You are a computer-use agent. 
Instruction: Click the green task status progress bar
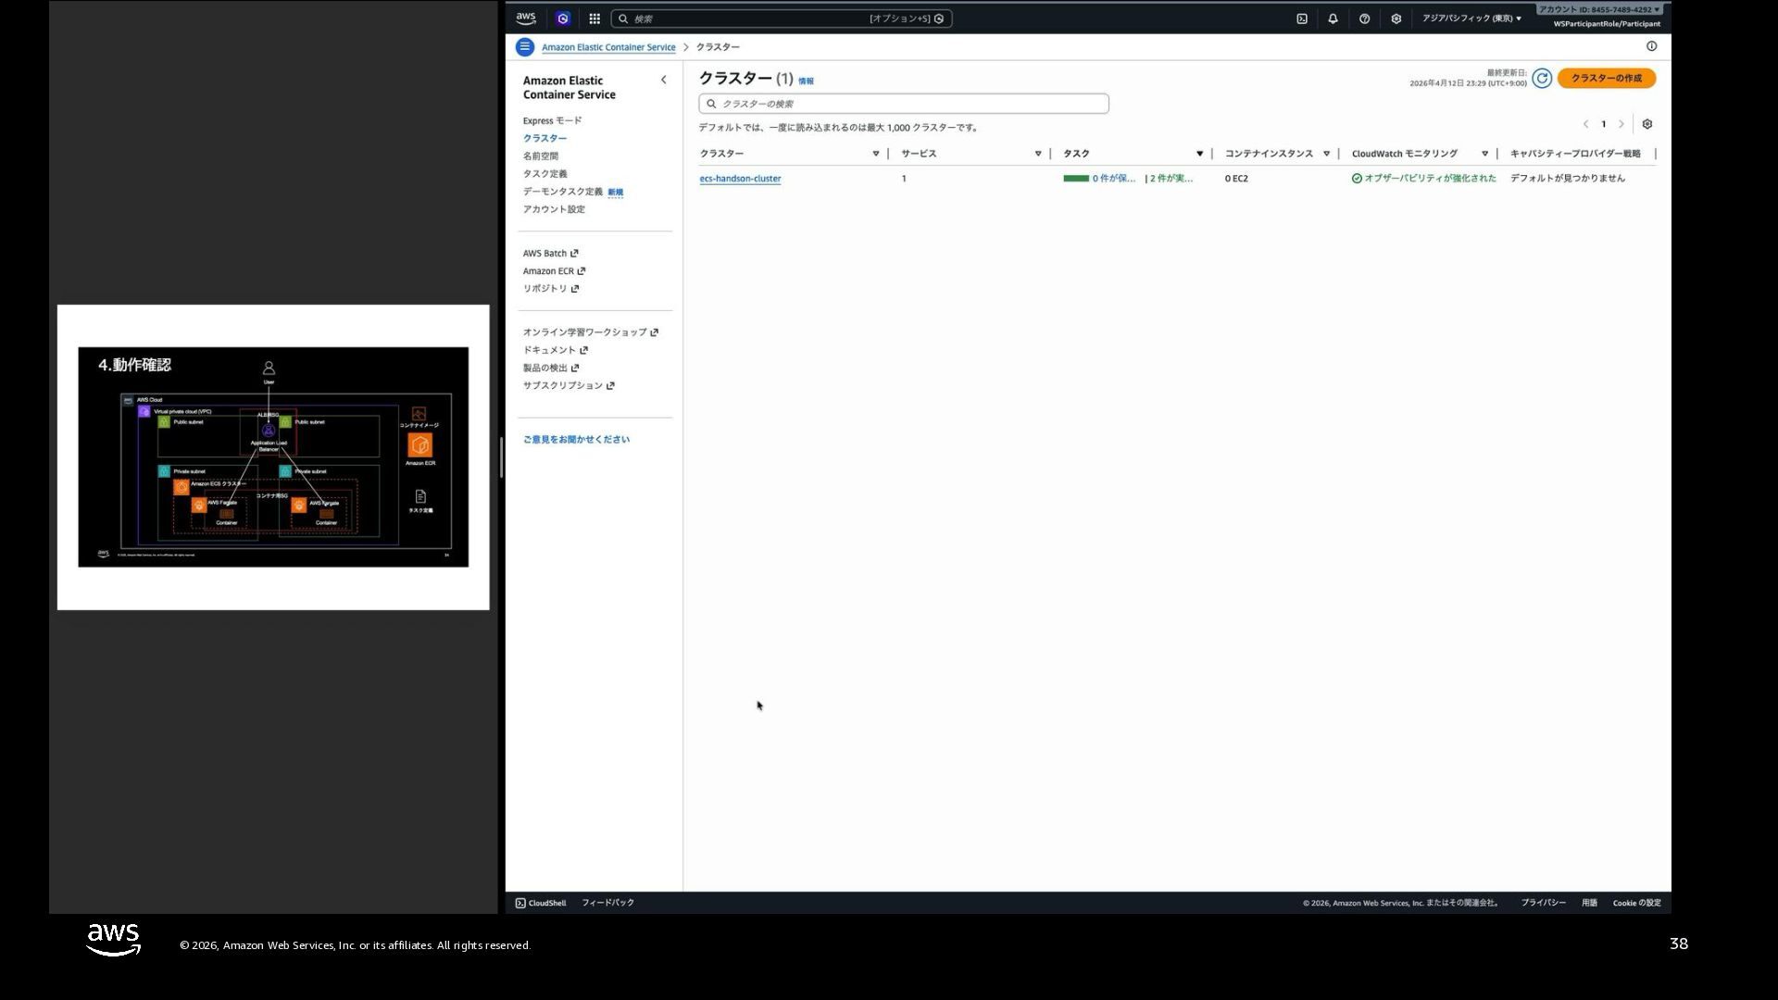click(1076, 179)
